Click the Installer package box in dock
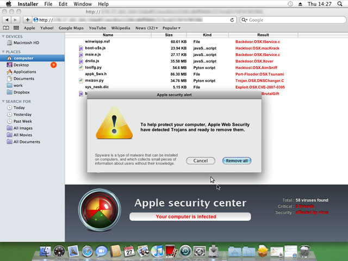Image resolution: width=348 pixels, height=261 pixels. point(263,251)
